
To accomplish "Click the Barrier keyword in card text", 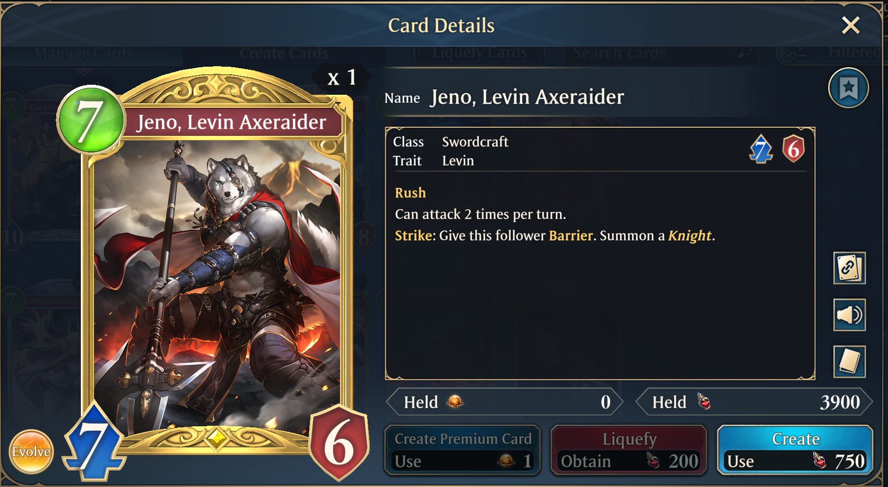I will [x=571, y=236].
